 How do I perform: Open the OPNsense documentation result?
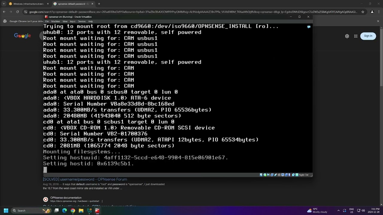point(66,198)
